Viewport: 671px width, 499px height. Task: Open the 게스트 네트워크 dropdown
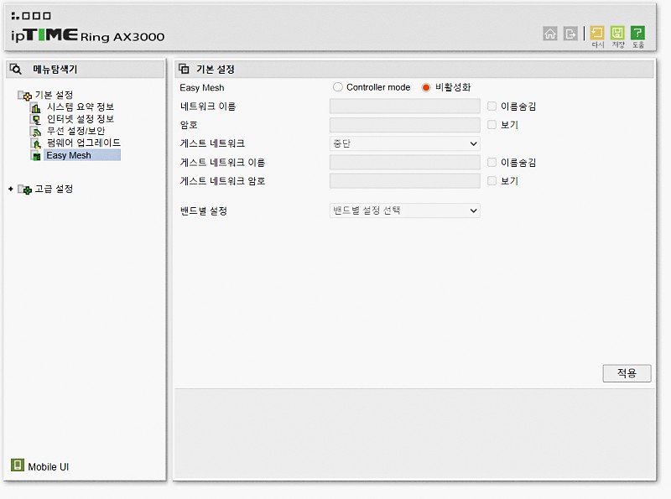coord(404,143)
